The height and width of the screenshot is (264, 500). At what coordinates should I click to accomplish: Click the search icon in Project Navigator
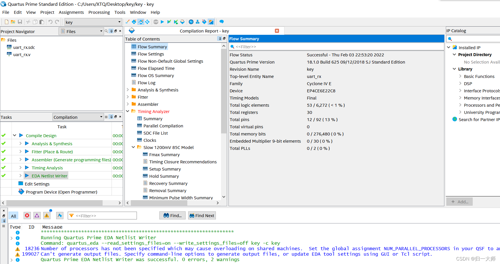[x=106, y=31]
